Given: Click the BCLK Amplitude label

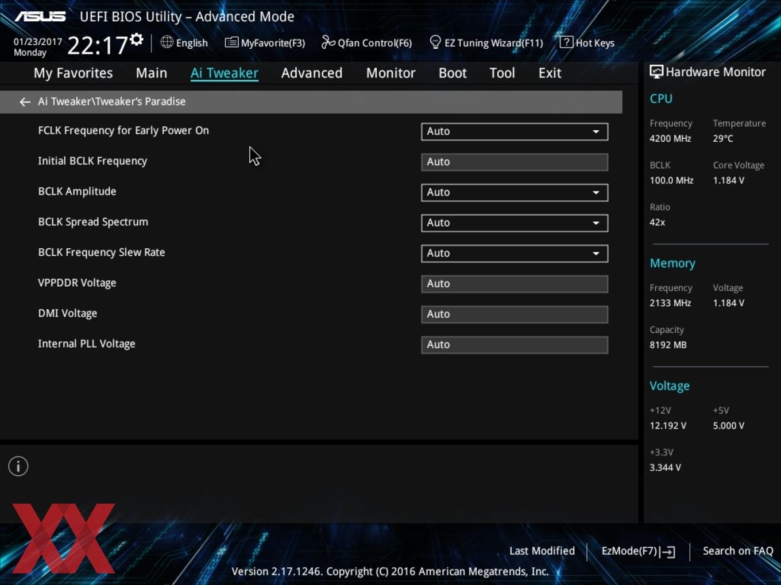Looking at the screenshot, I should coord(77,191).
